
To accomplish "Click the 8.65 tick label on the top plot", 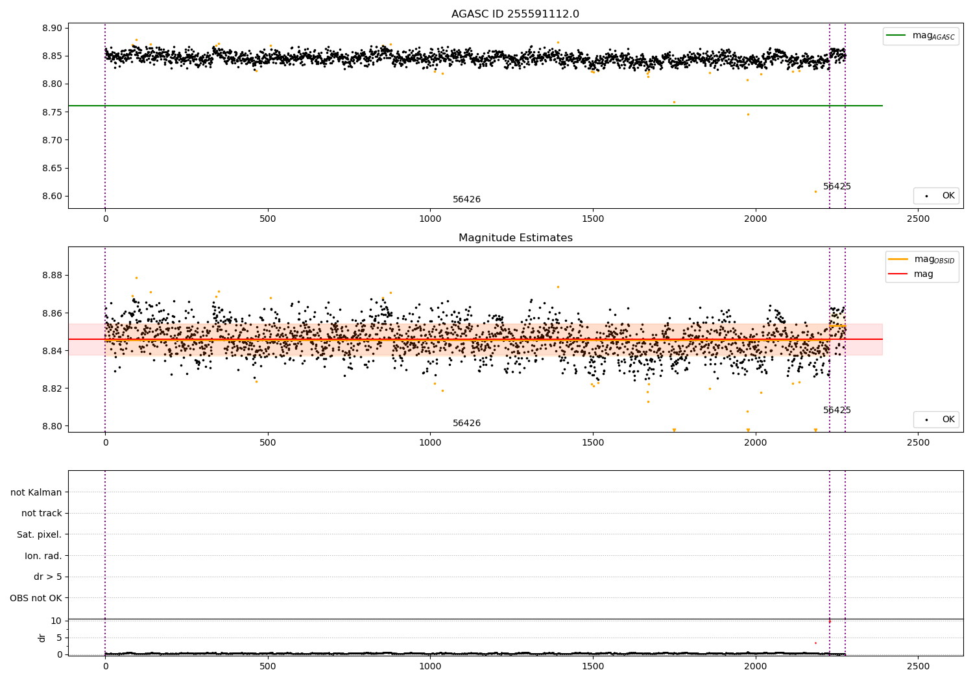I will click(52, 168).
